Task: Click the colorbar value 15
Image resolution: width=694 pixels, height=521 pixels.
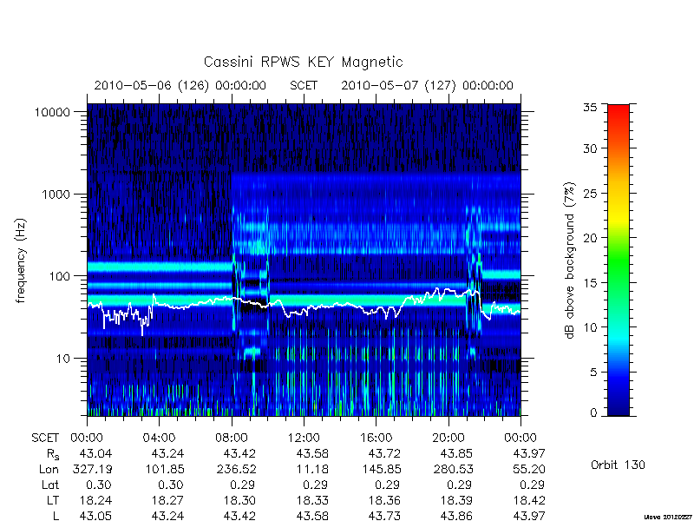Action: [590, 283]
